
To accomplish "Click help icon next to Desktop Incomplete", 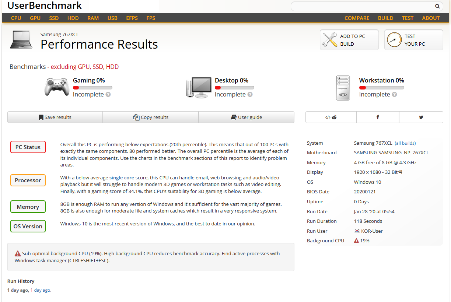I will 250,94.
